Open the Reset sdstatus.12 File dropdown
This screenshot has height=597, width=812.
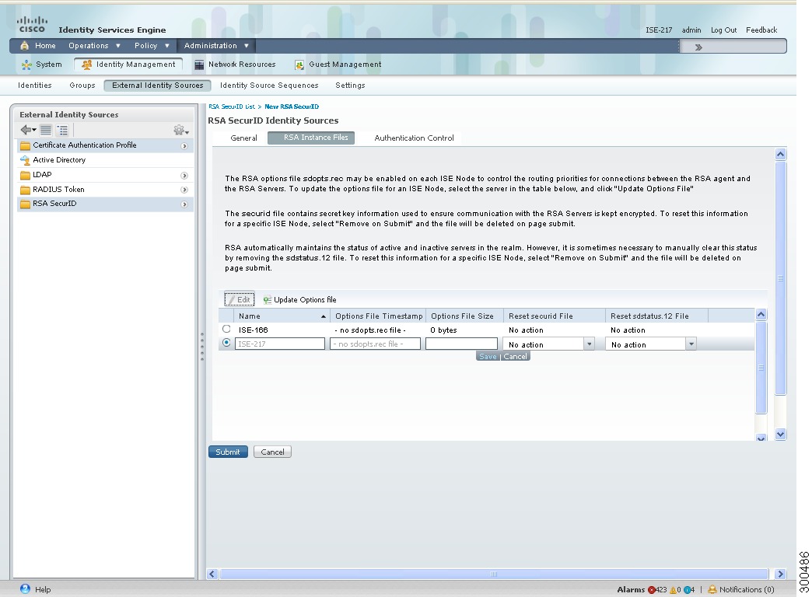691,344
